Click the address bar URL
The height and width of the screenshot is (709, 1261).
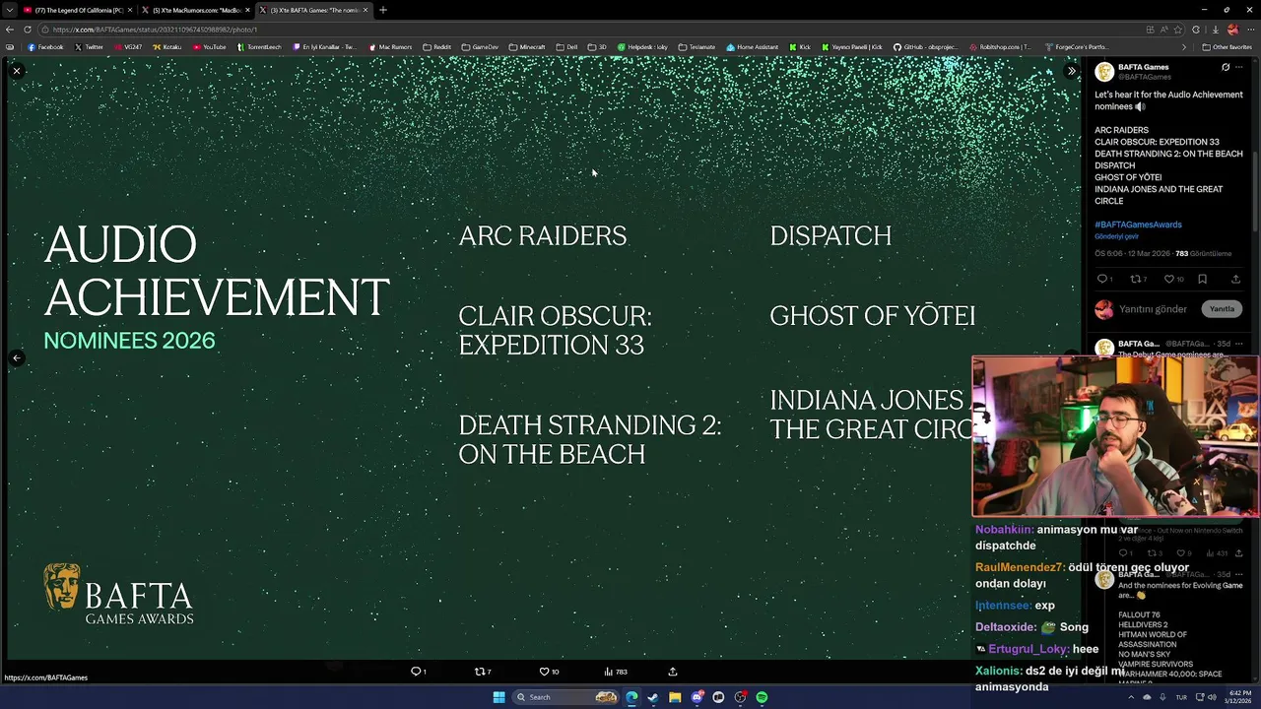155,30
